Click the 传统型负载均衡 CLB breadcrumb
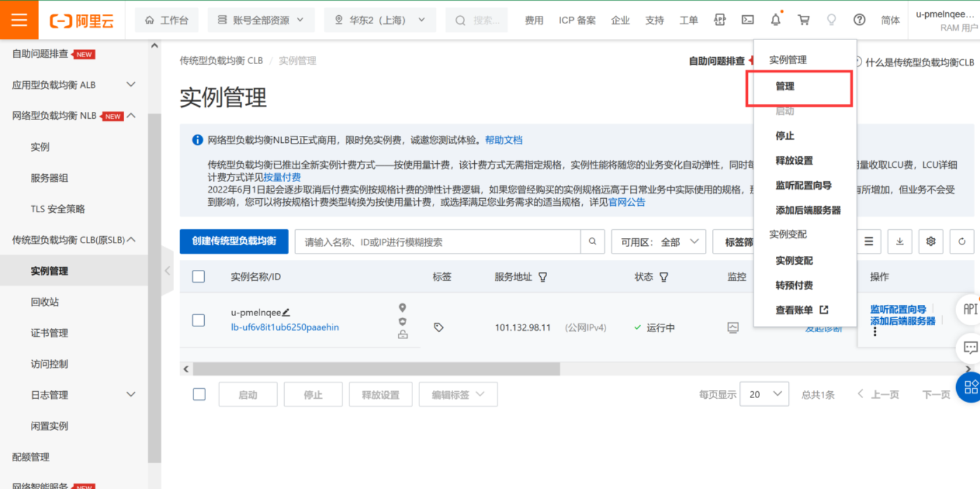The height and width of the screenshot is (489, 980). 221,61
